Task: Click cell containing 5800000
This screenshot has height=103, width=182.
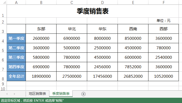Action: 41,57
